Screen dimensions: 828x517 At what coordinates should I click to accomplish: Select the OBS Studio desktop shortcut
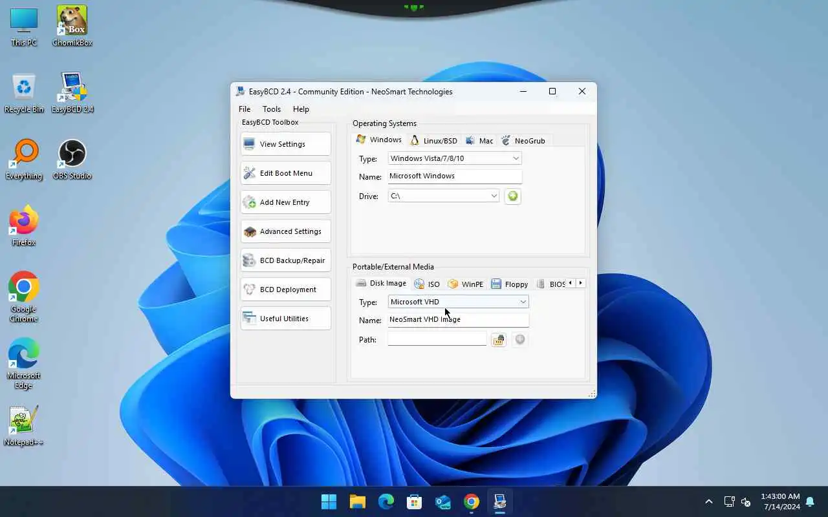click(72, 160)
